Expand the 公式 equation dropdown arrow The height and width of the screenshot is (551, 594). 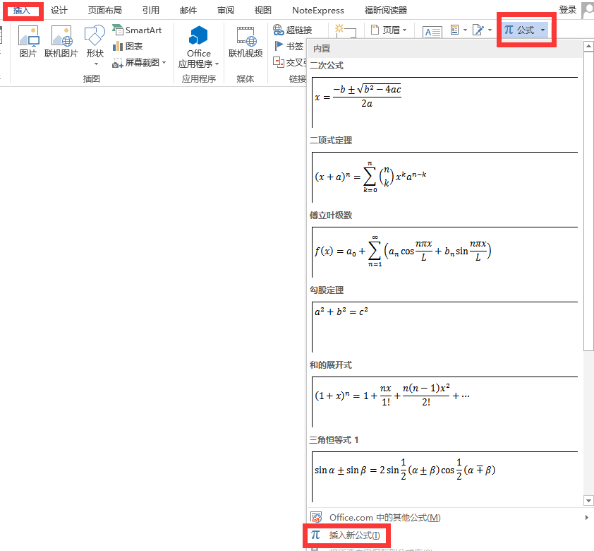point(543,30)
